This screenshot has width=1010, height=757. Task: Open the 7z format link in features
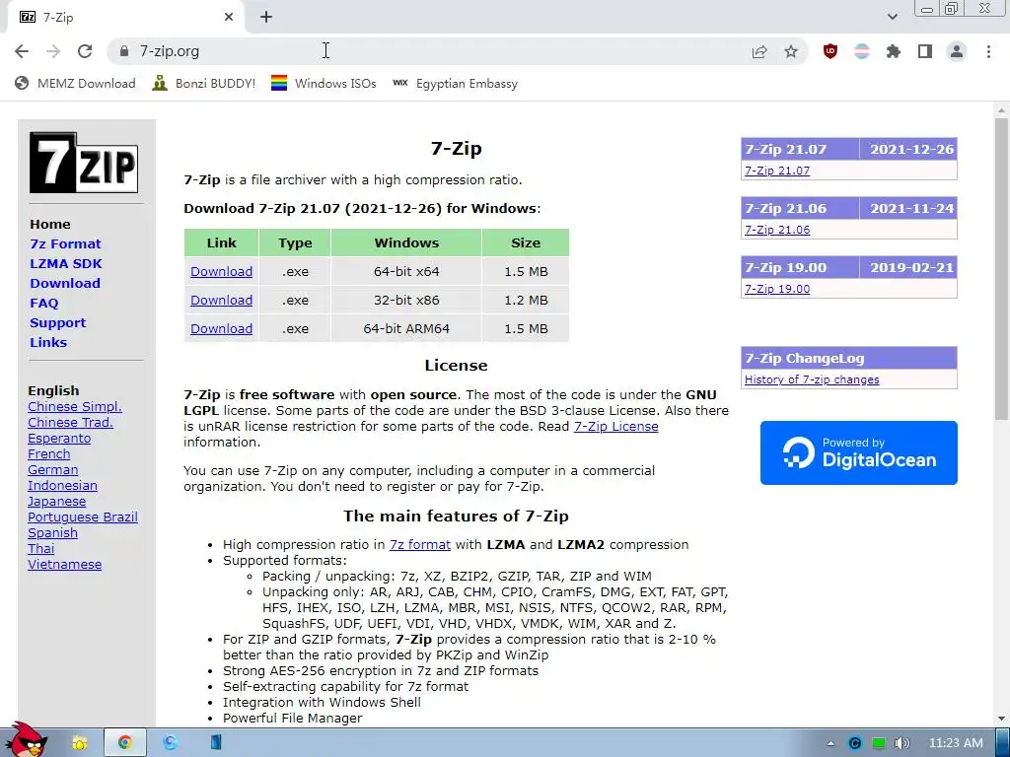(420, 544)
